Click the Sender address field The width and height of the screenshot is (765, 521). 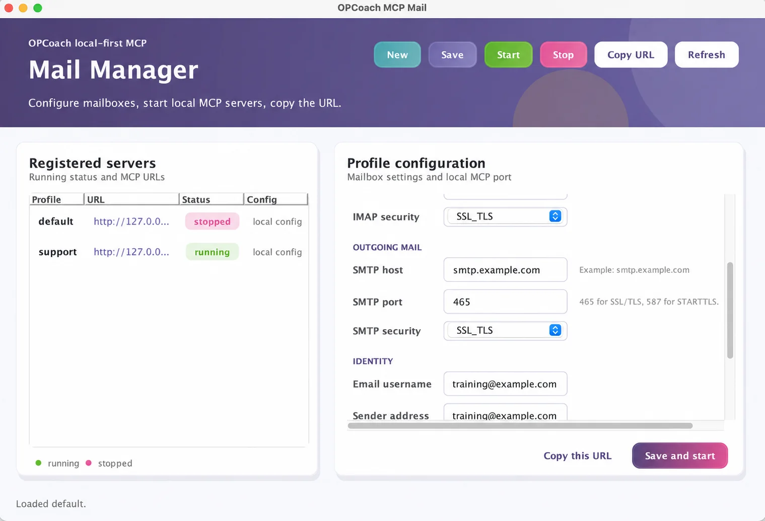tap(505, 412)
